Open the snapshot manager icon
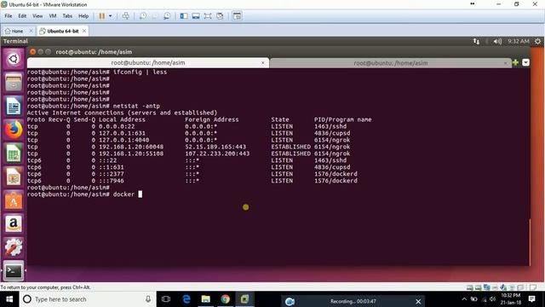 coord(167,16)
